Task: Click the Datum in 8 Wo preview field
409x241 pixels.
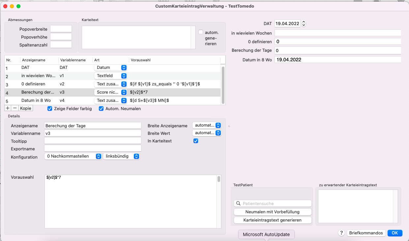Action: pos(338,60)
